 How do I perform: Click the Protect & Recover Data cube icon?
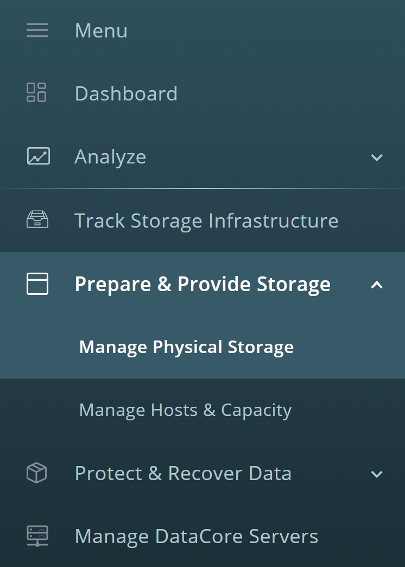pos(37,472)
